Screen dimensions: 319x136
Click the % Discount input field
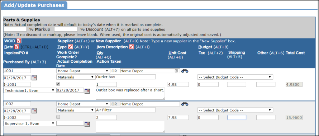pos(66,29)
